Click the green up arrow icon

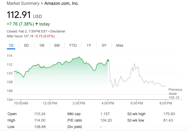(x=37, y=24)
